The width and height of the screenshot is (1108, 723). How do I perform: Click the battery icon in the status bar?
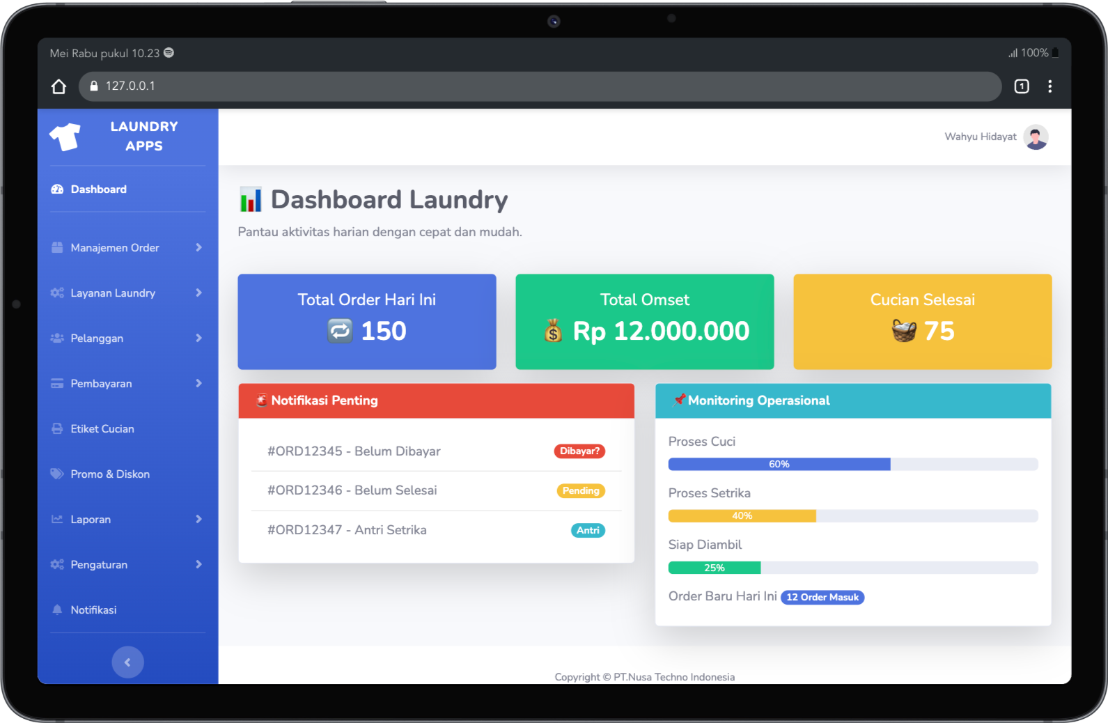point(1056,53)
